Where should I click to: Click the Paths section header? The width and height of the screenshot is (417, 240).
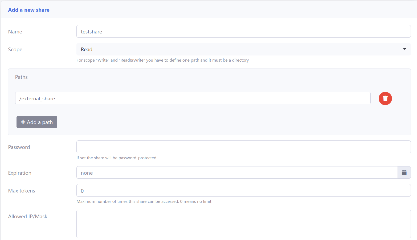tap(21, 77)
